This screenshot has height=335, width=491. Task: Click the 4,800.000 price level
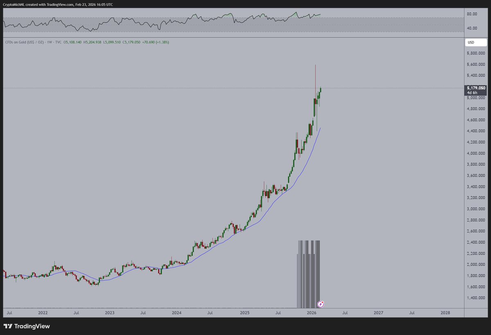[x=476, y=109]
